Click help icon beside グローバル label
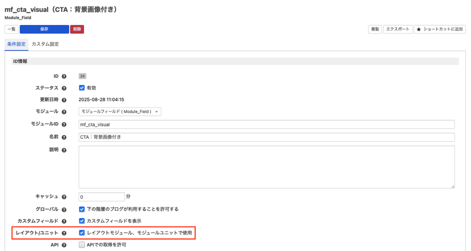The width and height of the screenshot is (471, 251). [x=64, y=209]
